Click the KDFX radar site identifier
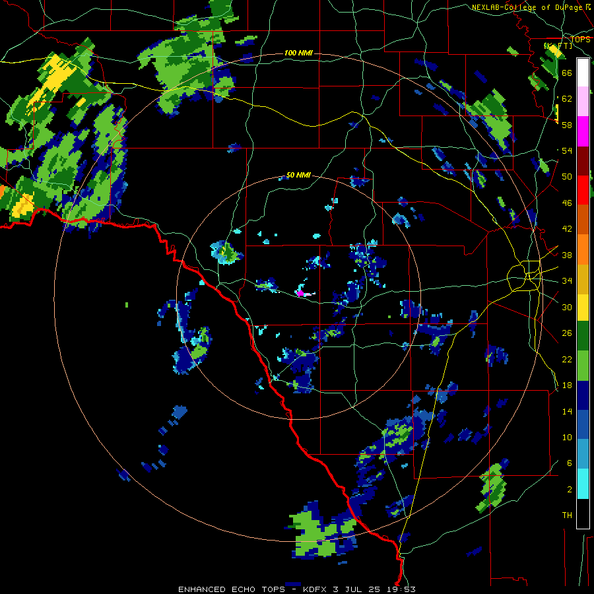The height and width of the screenshot is (594, 594). [315, 589]
